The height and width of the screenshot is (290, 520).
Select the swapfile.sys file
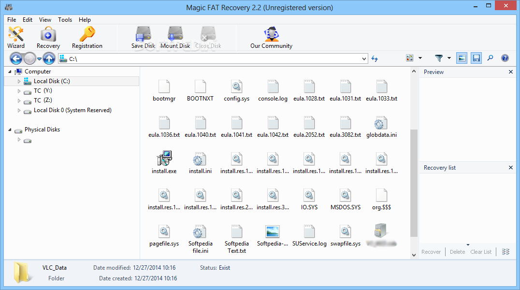pos(345,235)
